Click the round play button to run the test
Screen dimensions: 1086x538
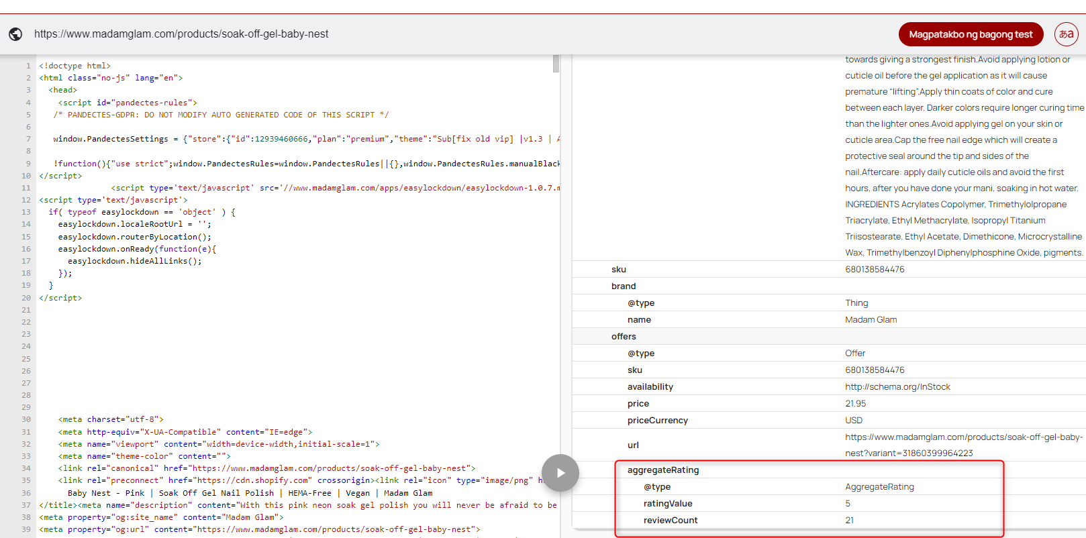[560, 473]
